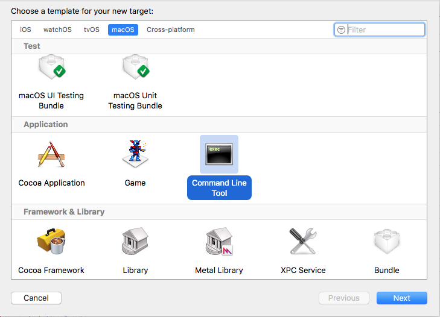Open the filter options icon in search

coord(342,30)
